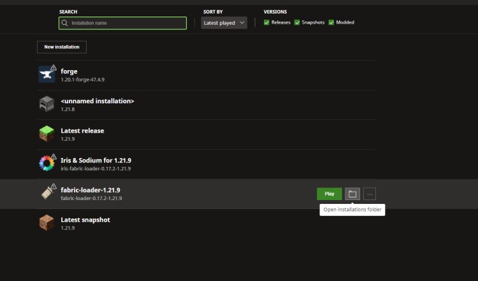Open the three-dot menu for fabric-loader
478x281 pixels.
(370, 194)
